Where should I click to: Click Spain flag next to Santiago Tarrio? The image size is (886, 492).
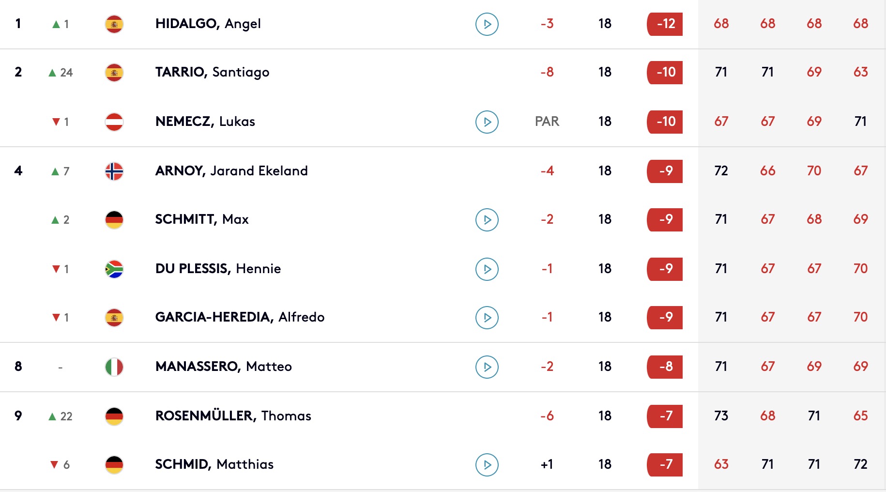[114, 73]
